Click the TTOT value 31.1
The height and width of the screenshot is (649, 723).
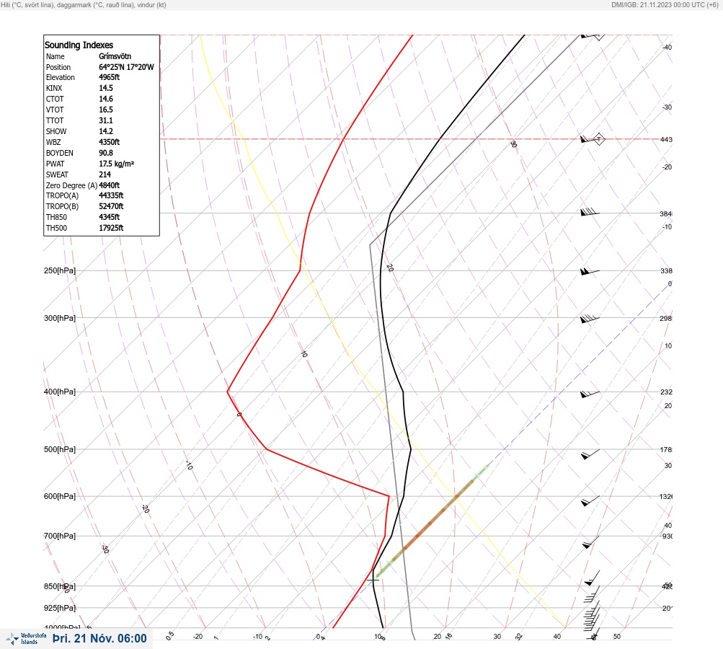pyautogui.click(x=105, y=120)
